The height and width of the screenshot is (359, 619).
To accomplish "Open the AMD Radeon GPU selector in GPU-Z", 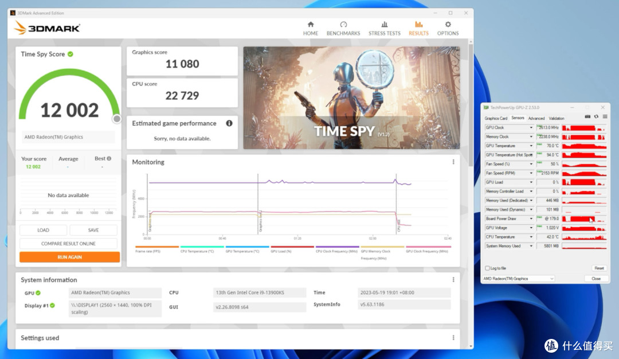I will tap(518, 279).
